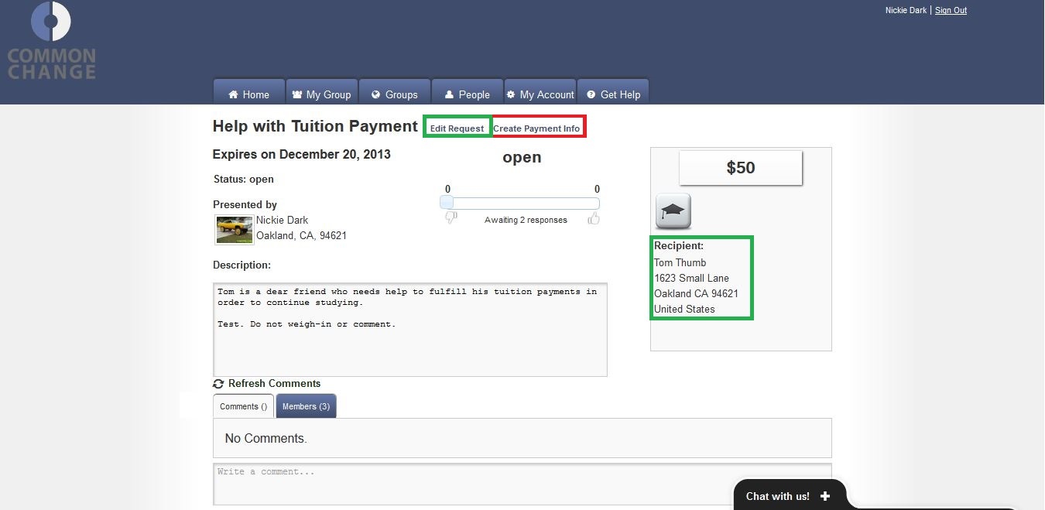Click the thumbs up vote icon
Image resolution: width=1045 pixels, height=510 pixels.
pyautogui.click(x=594, y=219)
